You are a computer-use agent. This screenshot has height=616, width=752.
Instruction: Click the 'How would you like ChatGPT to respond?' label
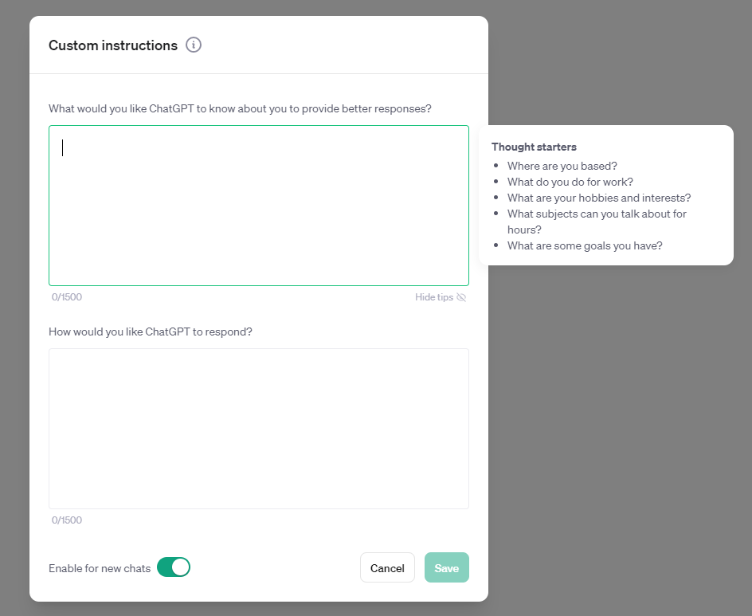[x=151, y=332]
